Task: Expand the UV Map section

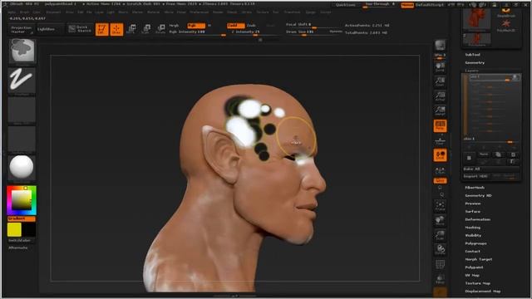Action: pyautogui.click(x=472, y=275)
